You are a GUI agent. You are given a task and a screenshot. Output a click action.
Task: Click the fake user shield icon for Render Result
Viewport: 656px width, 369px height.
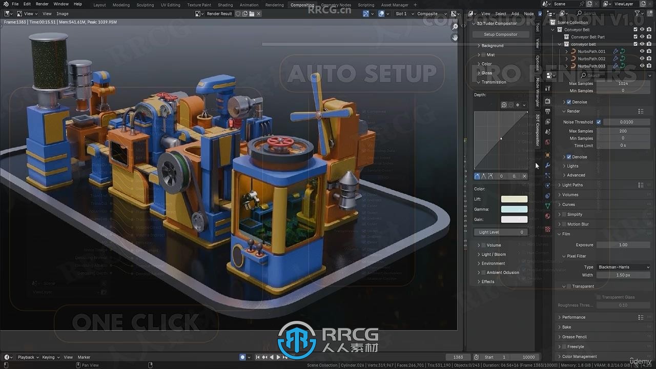click(238, 13)
